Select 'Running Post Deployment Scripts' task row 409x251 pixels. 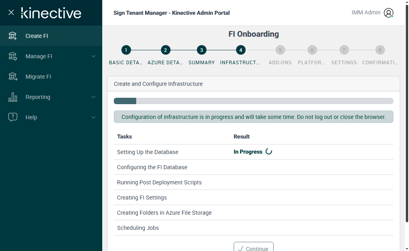pyautogui.click(x=254, y=182)
